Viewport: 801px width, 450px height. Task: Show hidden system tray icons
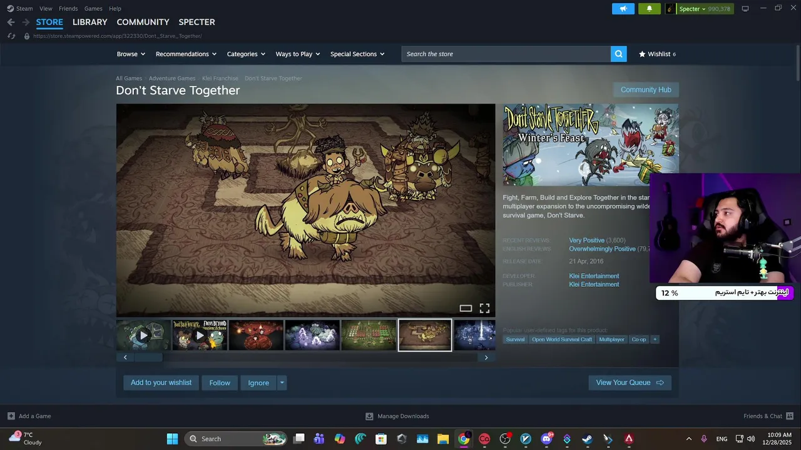click(x=689, y=439)
